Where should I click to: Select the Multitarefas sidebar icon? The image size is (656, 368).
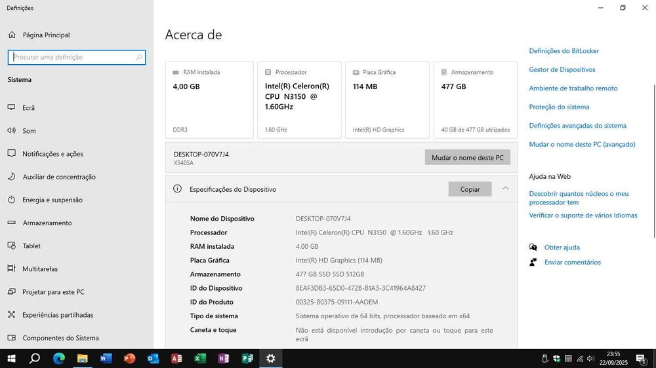coord(12,268)
